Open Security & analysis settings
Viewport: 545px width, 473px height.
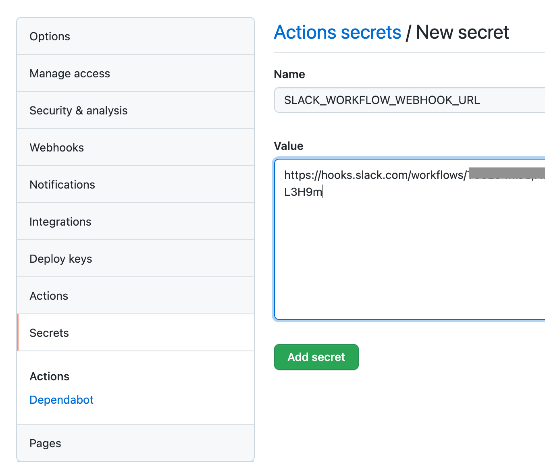(x=79, y=110)
